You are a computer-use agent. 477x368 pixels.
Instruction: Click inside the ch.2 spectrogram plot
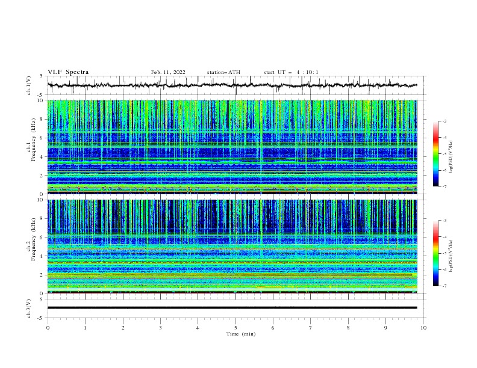pyautogui.click(x=232, y=247)
